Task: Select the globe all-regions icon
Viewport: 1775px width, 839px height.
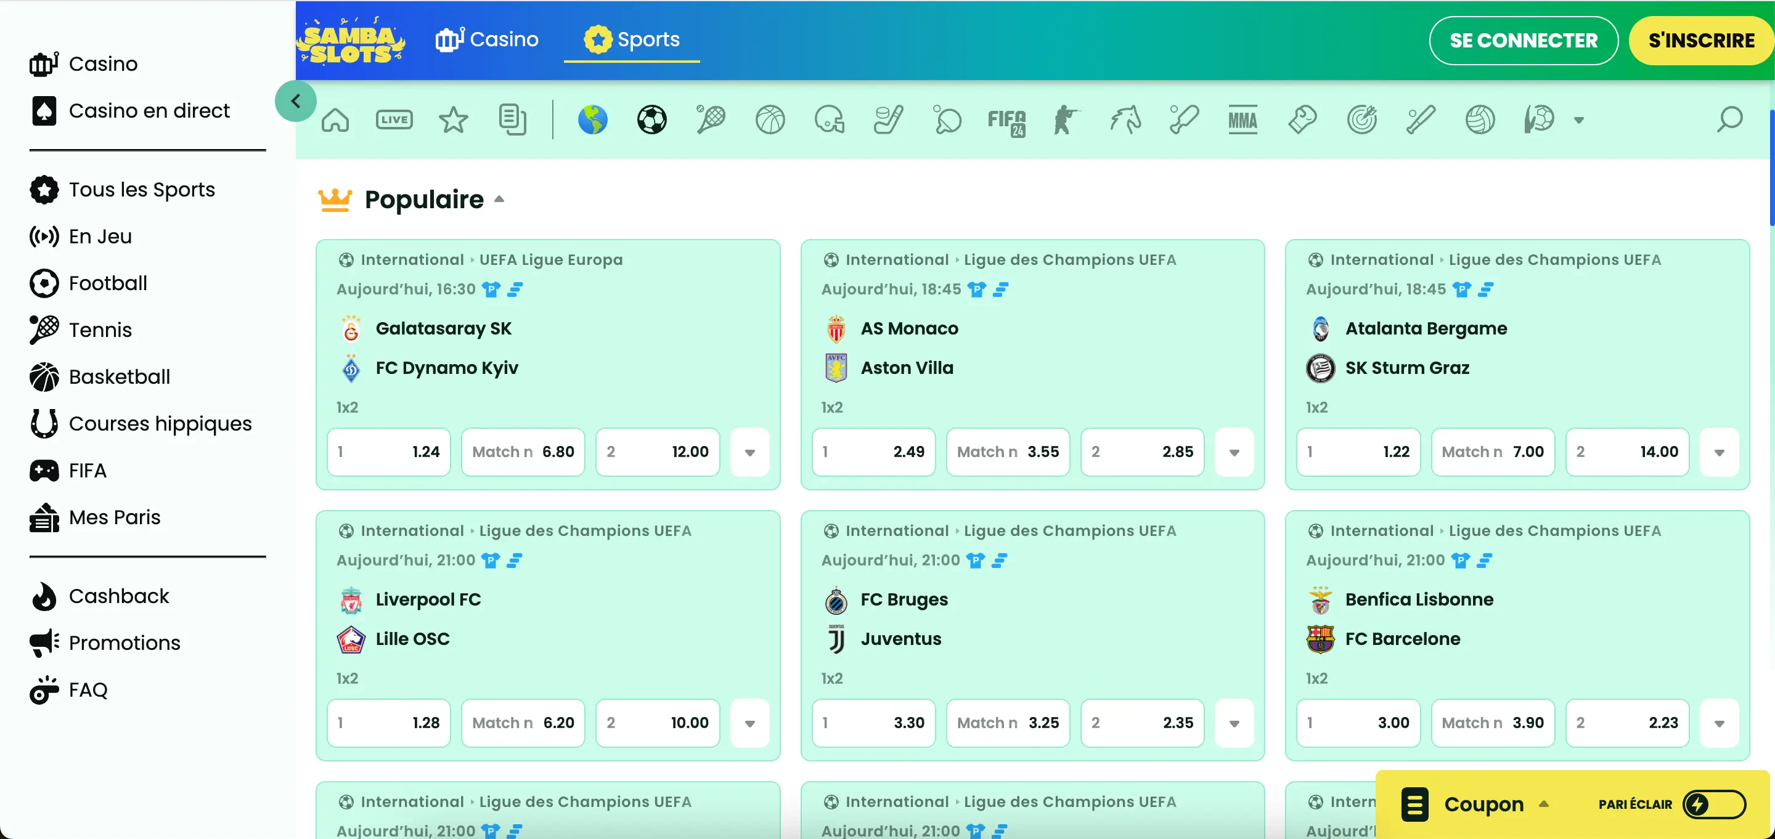Action: point(592,120)
